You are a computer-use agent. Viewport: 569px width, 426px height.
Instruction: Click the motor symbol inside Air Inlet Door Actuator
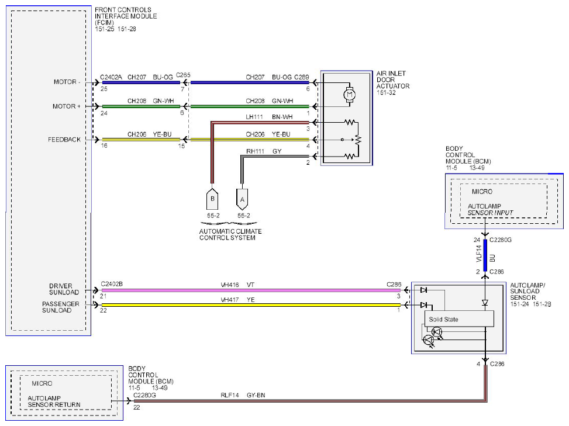point(350,95)
